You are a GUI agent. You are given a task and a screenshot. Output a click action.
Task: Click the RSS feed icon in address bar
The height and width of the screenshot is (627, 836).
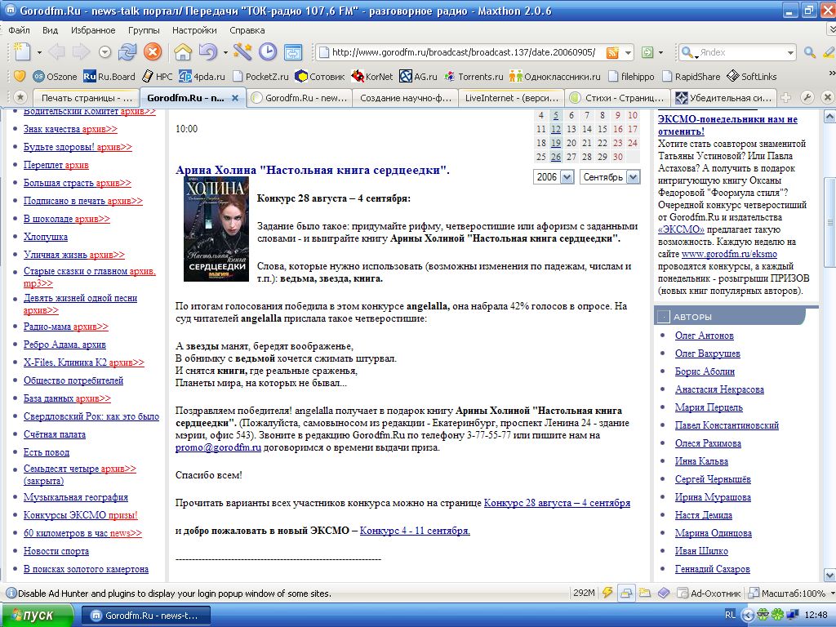(x=612, y=52)
